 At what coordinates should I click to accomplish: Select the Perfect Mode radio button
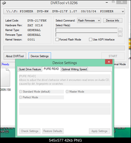21,97
